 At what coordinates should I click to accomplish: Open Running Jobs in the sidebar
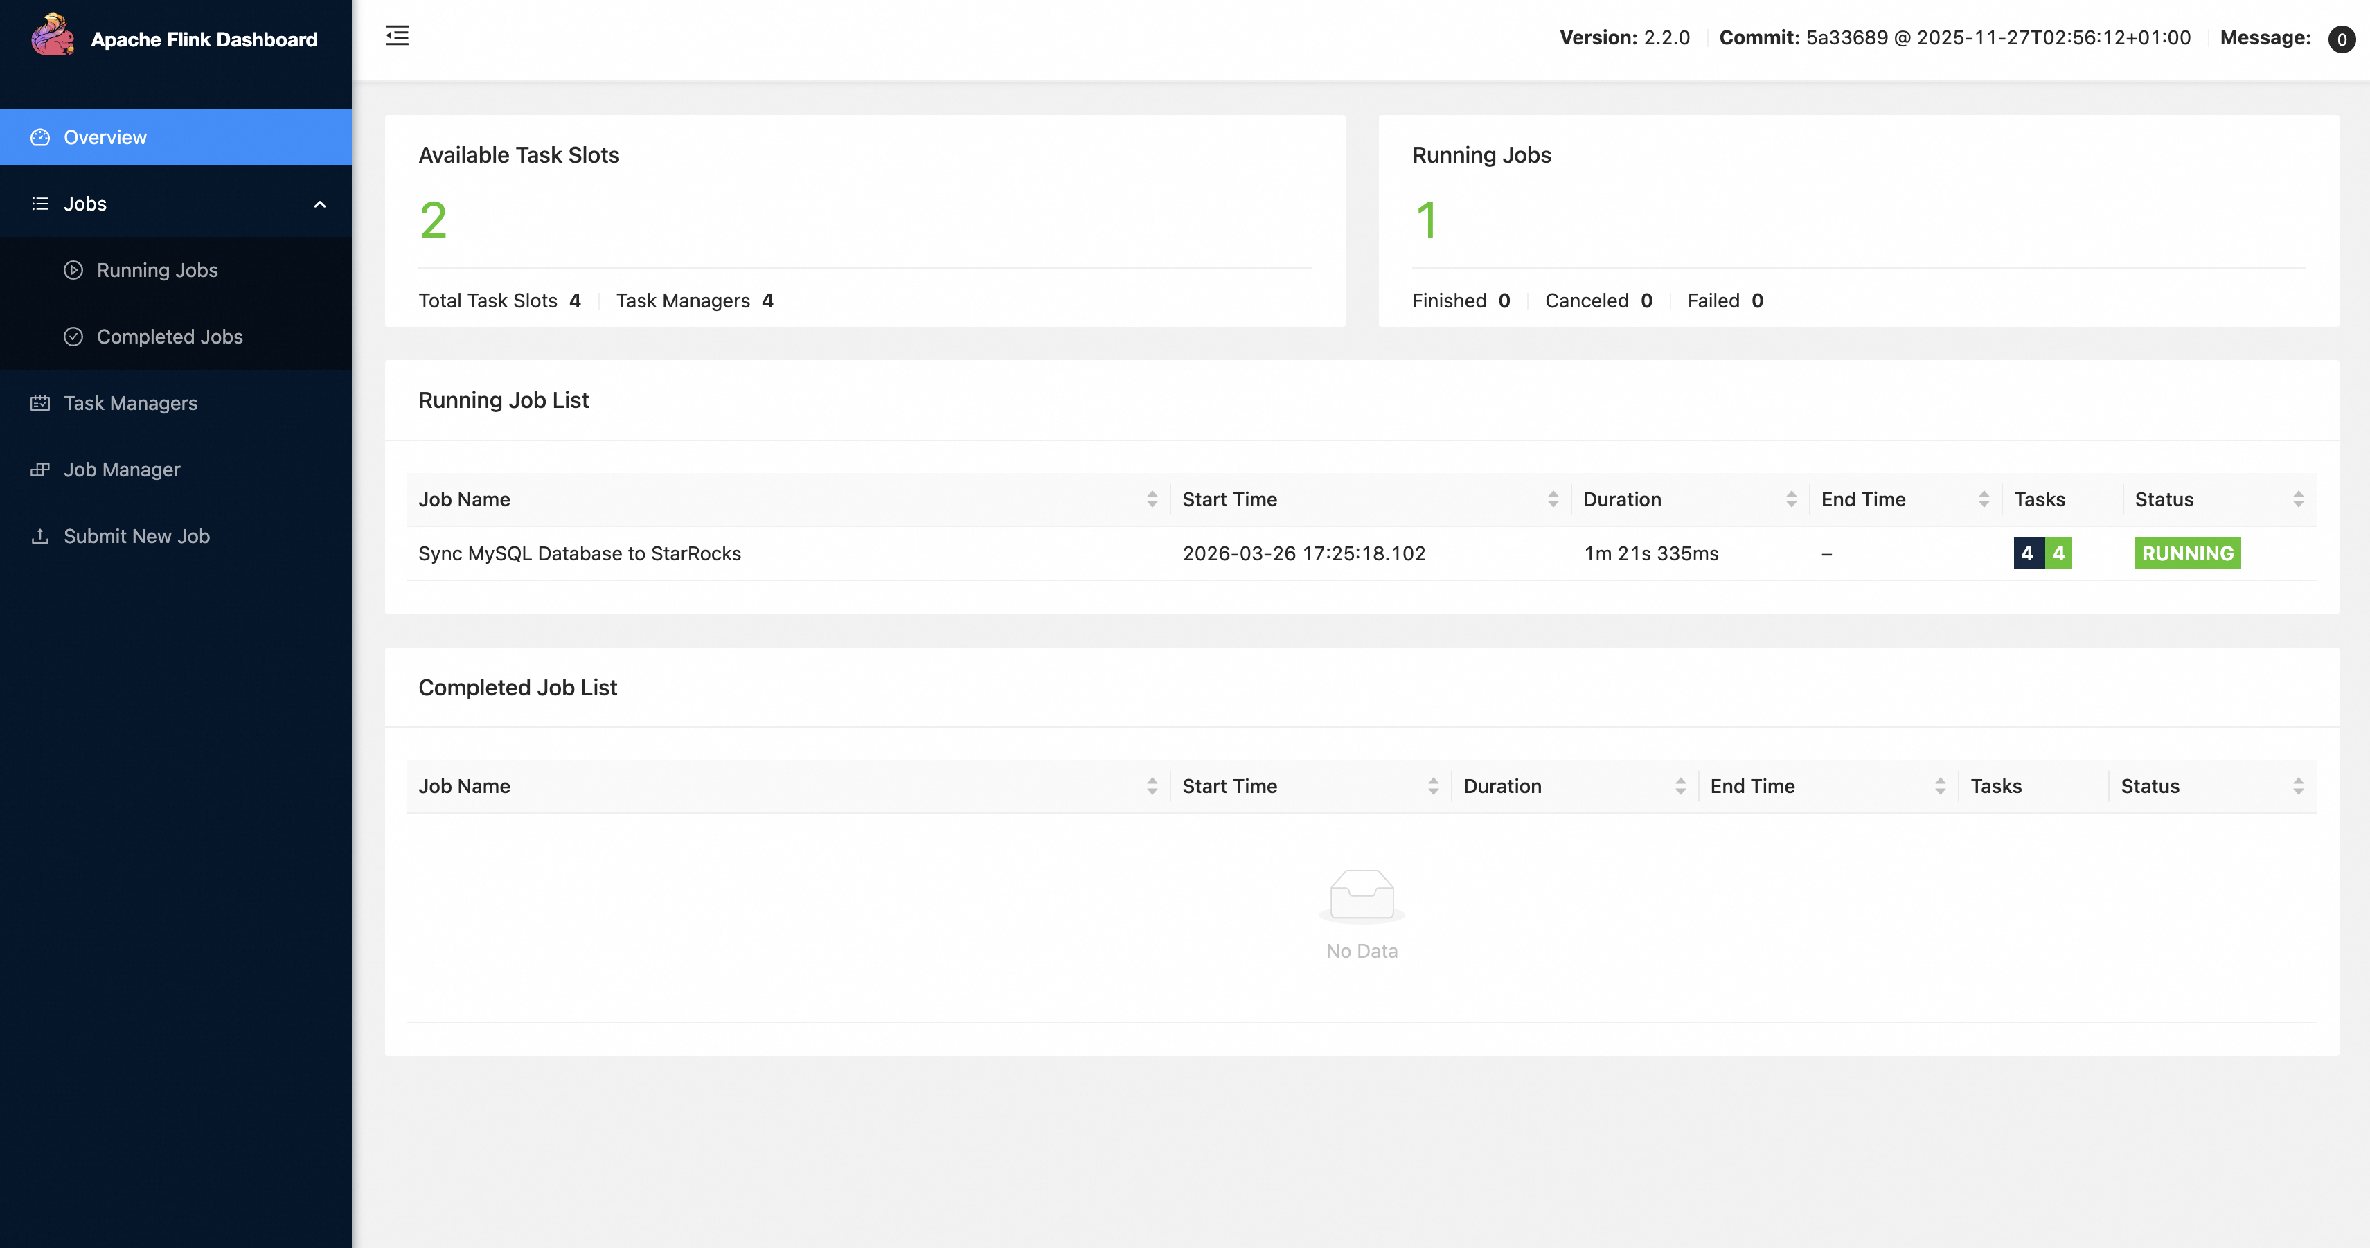[x=176, y=270]
